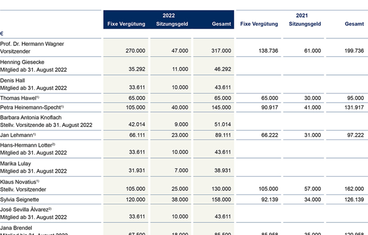Click the name 'Klaus Novatius'
This screenshot has width=368, height=235.
(18, 182)
